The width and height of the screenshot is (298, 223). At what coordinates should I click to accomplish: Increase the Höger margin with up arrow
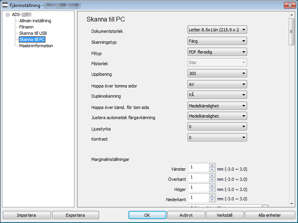click(x=212, y=186)
